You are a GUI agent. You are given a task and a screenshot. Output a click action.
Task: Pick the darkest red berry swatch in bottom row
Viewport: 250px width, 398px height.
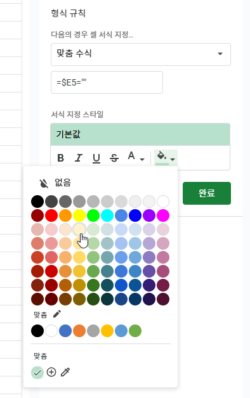[x=37, y=299]
